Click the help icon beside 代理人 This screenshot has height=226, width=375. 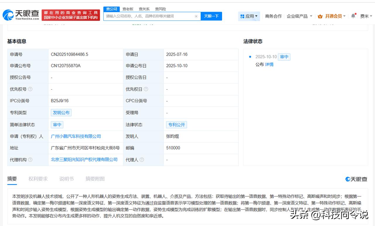[142, 160]
